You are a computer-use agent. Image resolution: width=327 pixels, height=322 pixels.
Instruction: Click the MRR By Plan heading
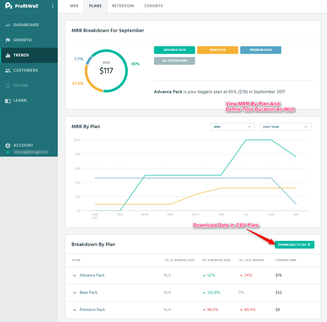(86, 127)
